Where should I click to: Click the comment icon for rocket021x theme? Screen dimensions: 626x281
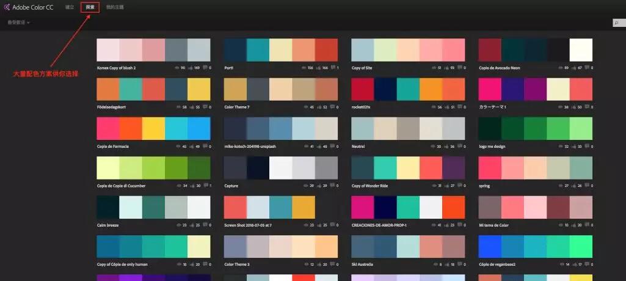pyautogui.click(x=459, y=107)
